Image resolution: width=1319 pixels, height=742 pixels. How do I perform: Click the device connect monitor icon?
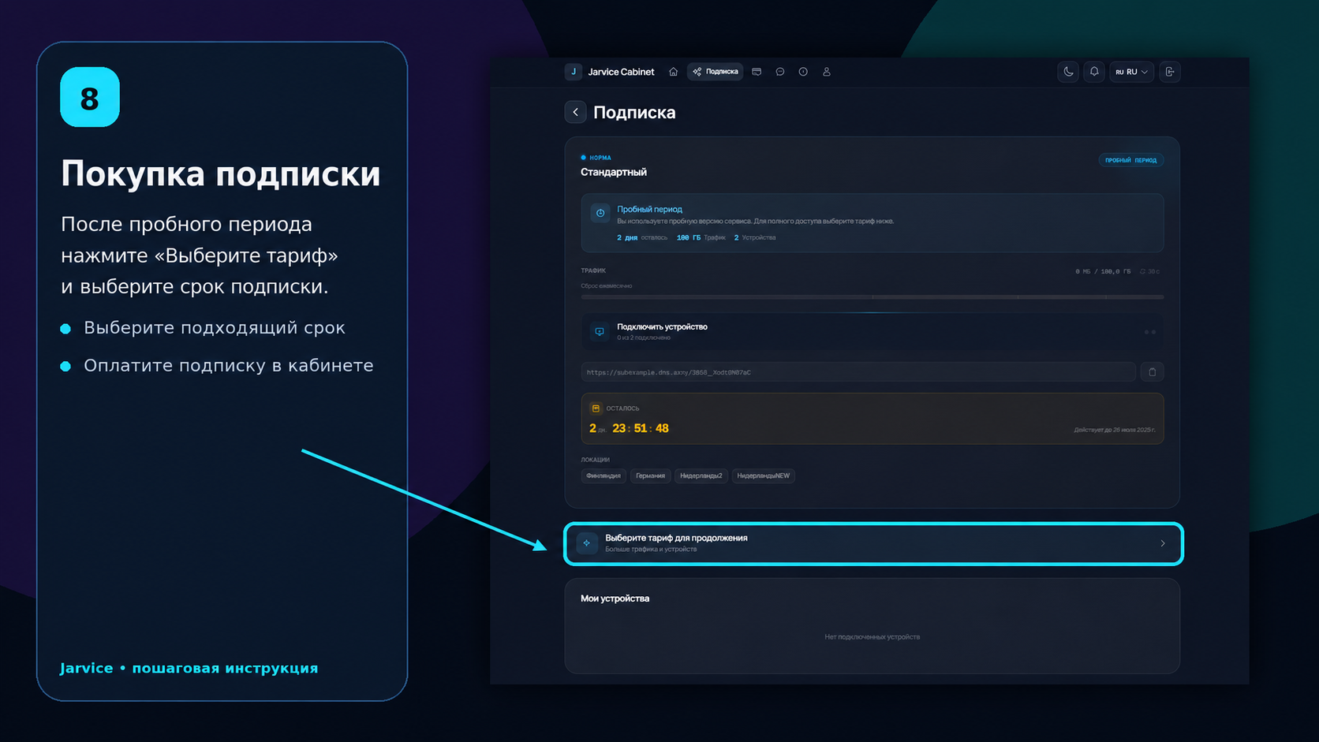(x=600, y=332)
